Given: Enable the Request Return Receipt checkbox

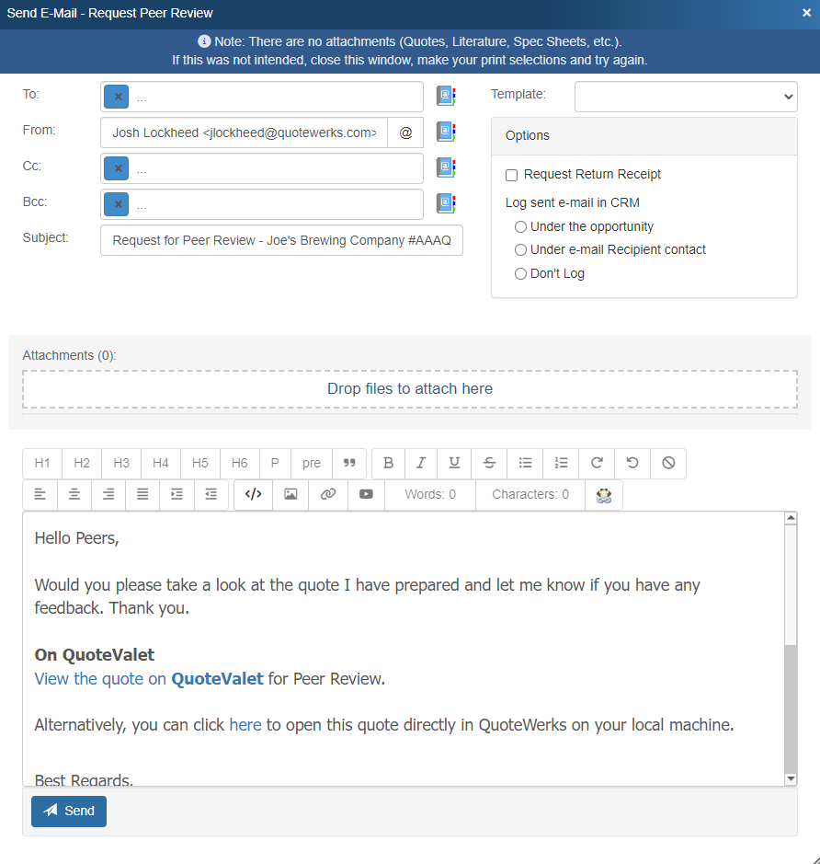Looking at the screenshot, I should [x=512, y=175].
